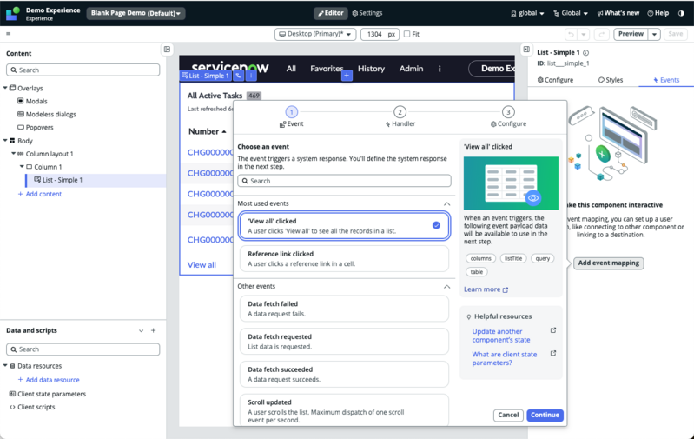694x439 pixels.
Task: Toggle the hamburger menu below the logo
Action: point(8,34)
